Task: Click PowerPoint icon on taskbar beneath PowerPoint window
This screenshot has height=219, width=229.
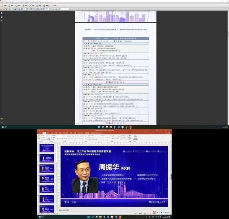Action: (120, 217)
